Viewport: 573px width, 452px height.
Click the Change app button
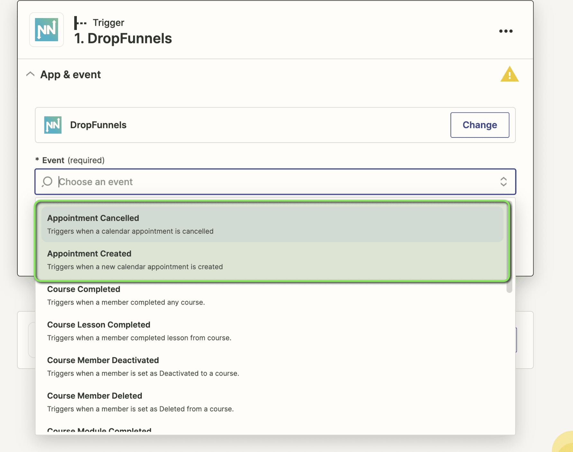click(480, 125)
